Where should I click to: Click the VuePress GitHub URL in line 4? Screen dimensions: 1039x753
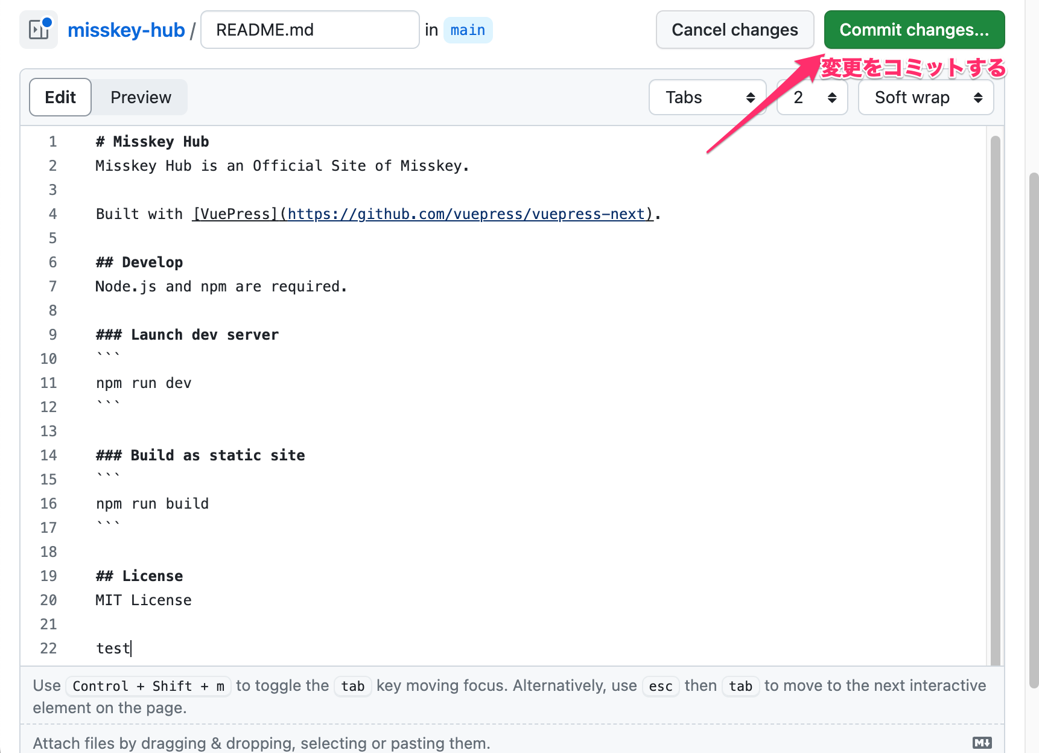click(466, 214)
